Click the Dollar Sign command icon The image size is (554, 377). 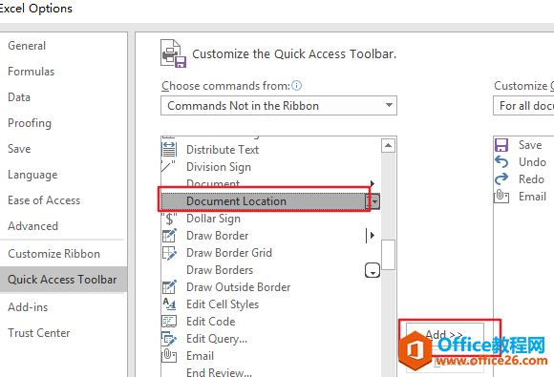click(169, 219)
